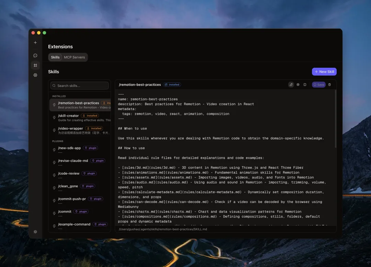The height and width of the screenshot is (267, 371).
Task: Click the disabled Save button
Action: (x=318, y=85)
